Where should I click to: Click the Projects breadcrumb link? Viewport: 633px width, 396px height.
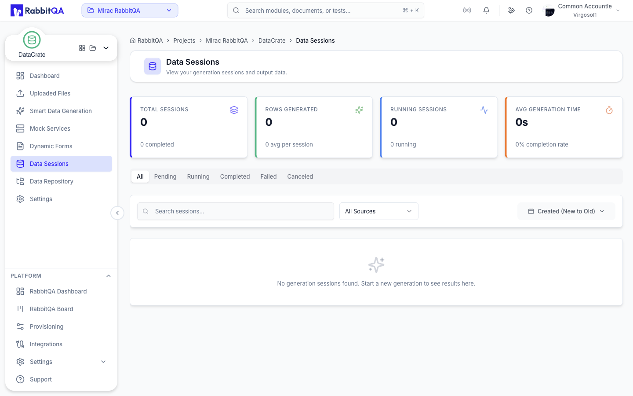pos(184,40)
